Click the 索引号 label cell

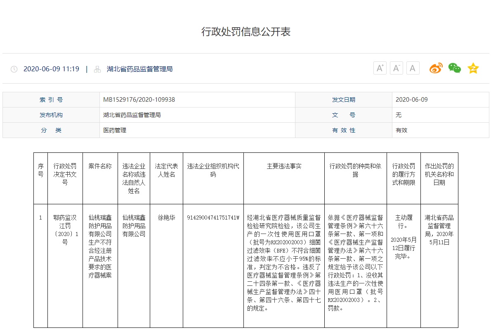coord(51,100)
